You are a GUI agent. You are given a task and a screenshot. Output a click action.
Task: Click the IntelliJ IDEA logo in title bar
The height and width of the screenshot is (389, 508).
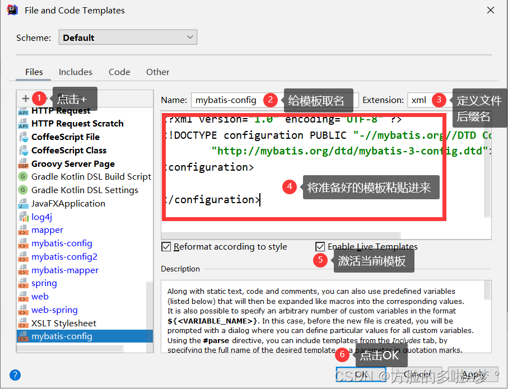click(12, 10)
